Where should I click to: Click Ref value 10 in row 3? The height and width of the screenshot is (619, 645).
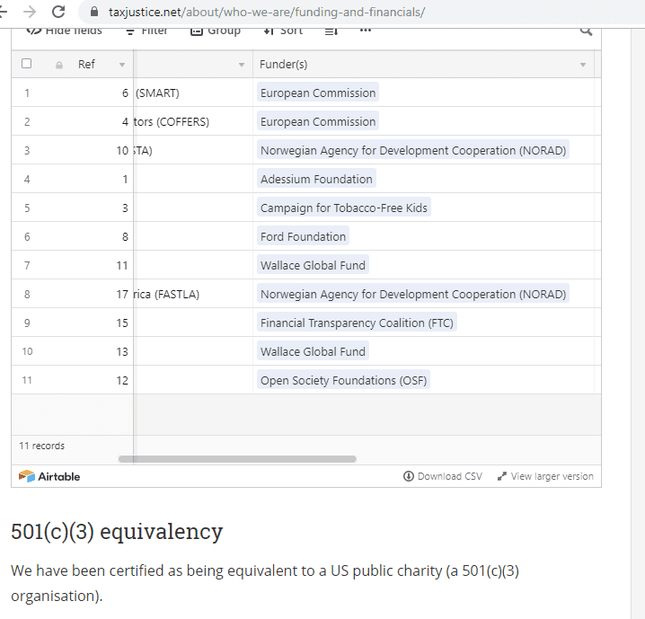[122, 151]
